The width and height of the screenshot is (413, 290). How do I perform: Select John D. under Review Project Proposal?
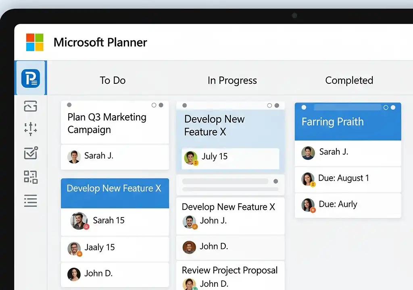[x=214, y=284]
